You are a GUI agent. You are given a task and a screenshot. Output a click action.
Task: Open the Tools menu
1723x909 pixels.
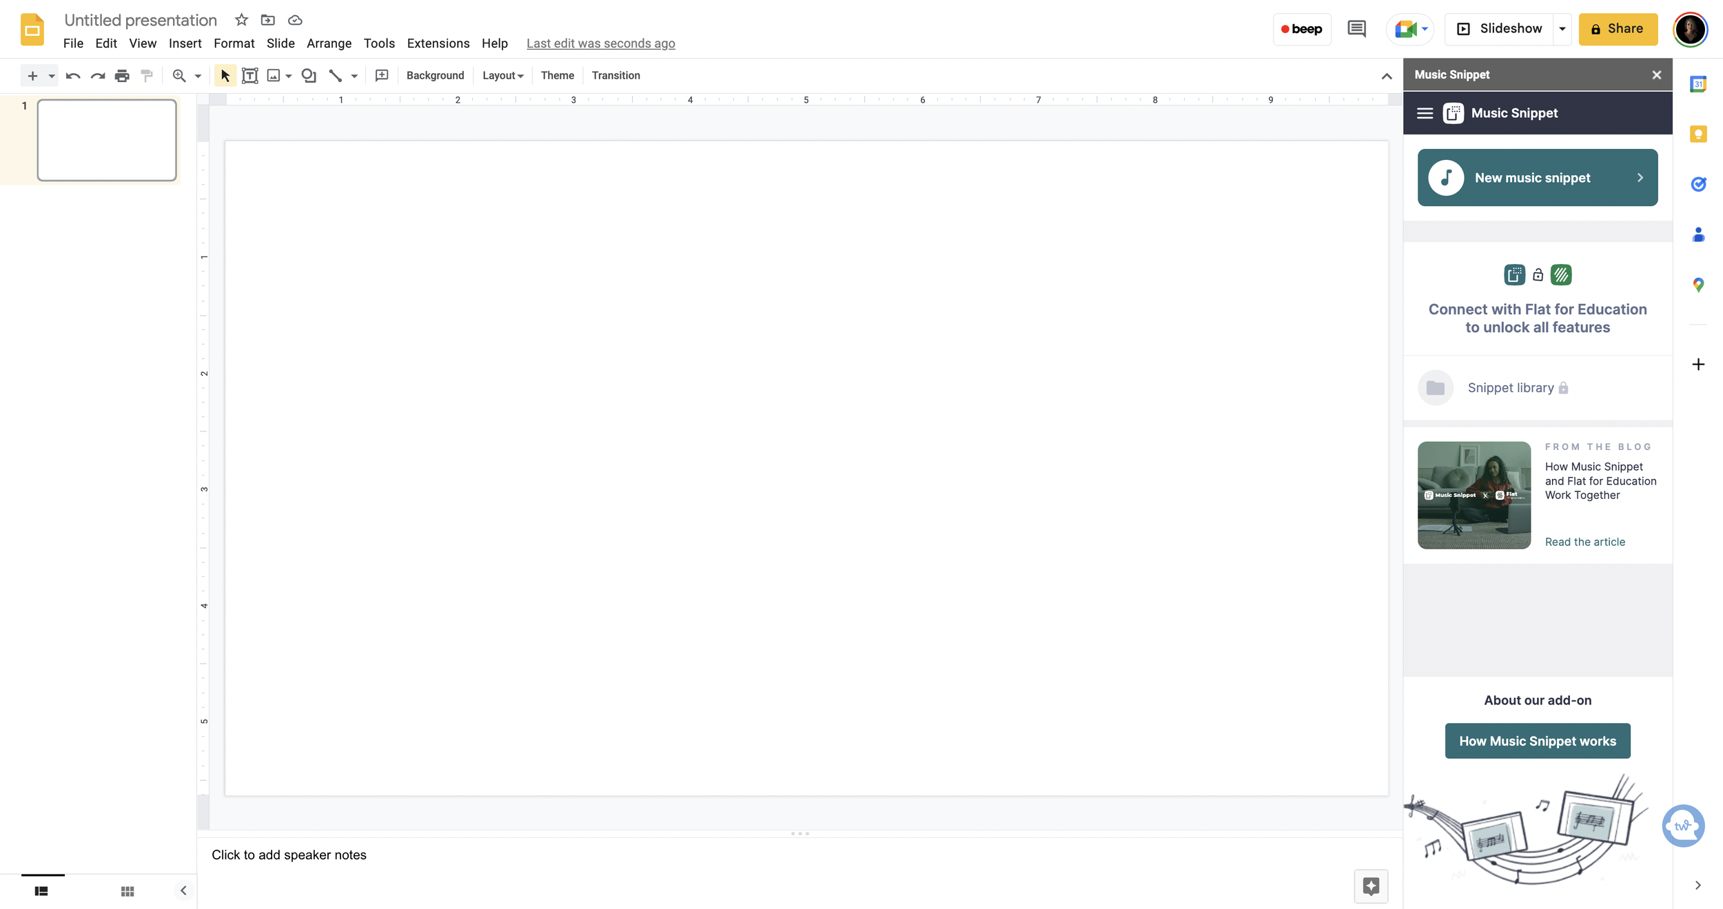click(x=379, y=43)
